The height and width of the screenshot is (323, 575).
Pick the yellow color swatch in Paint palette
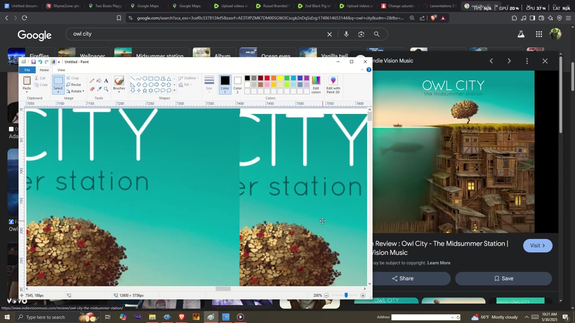(x=280, y=78)
